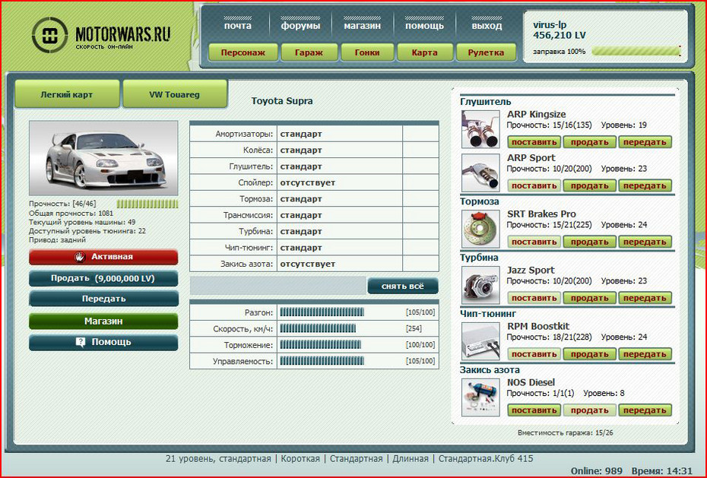
Task: Toggle the red Активная car status button
Action: click(103, 257)
